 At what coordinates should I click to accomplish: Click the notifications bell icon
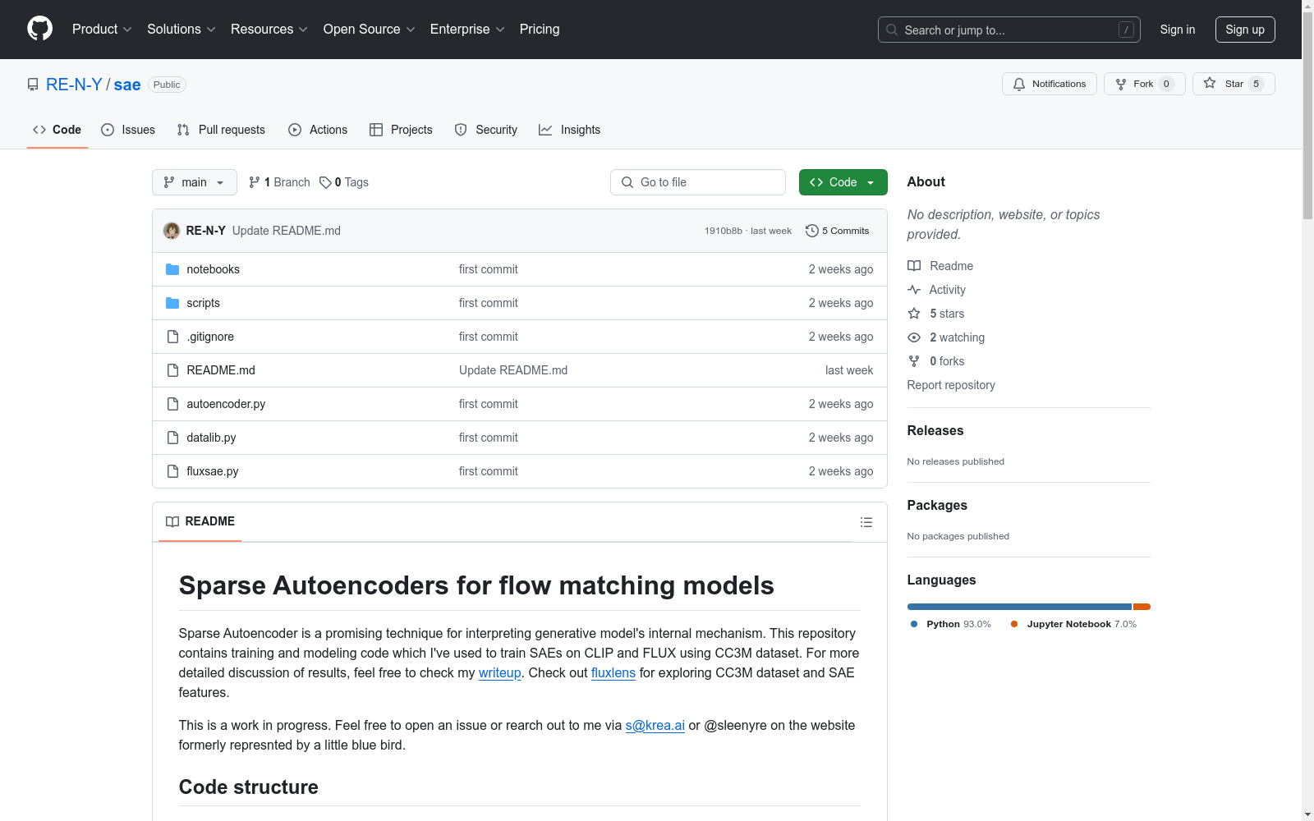coord(1019,84)
